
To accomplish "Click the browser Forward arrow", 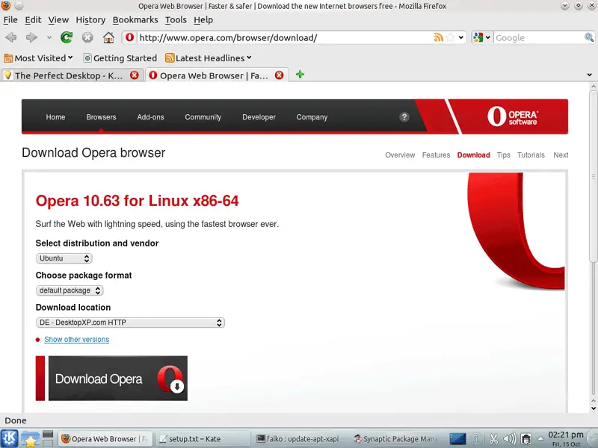I will (31, 37).
